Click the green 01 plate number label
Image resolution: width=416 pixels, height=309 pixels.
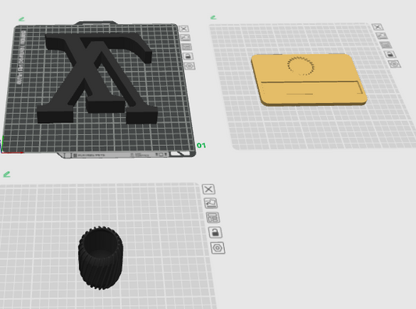click(x=201, y=145)
